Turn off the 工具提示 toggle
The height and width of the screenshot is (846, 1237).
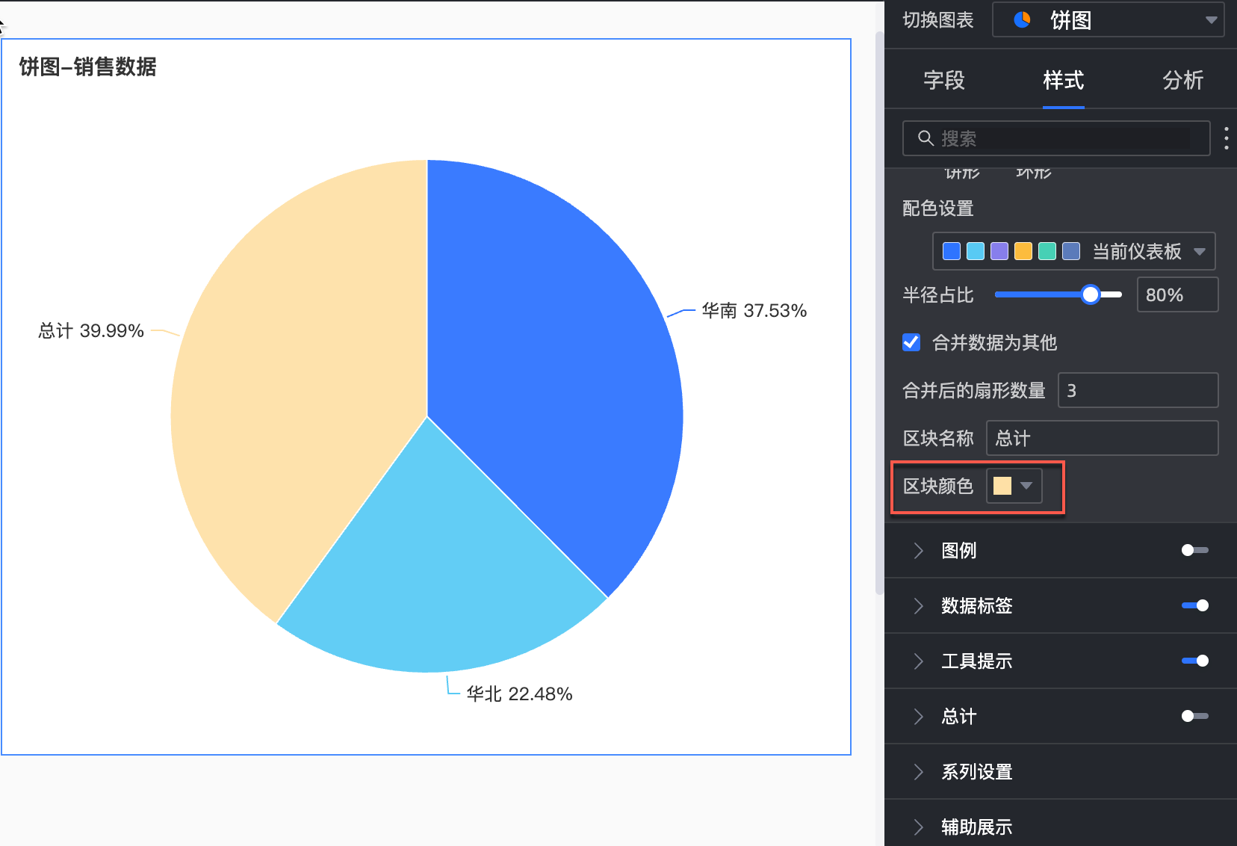(1194, 661)
